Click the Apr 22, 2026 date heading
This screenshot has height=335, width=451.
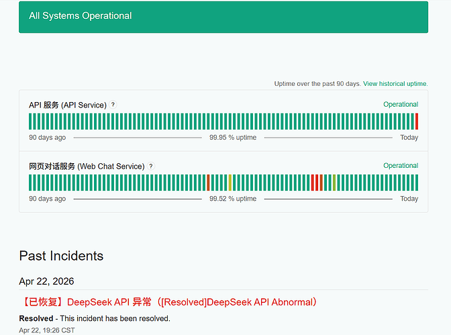tap(46, 281)
